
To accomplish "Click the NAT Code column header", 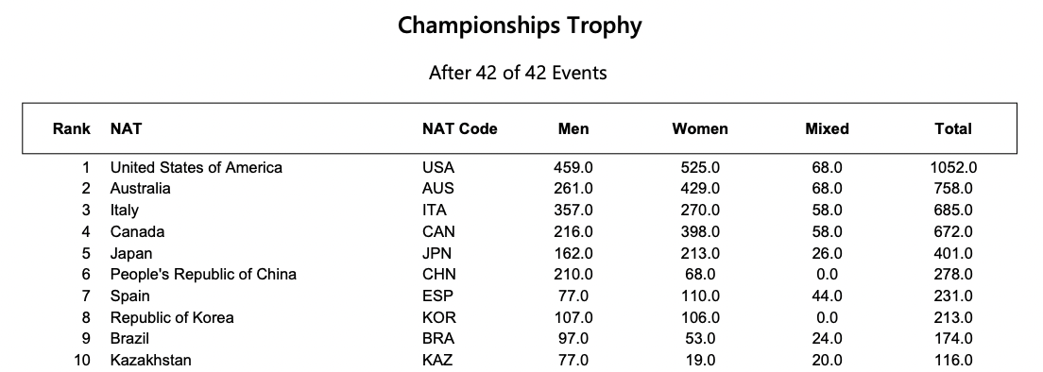I will [x=460, y=128].
